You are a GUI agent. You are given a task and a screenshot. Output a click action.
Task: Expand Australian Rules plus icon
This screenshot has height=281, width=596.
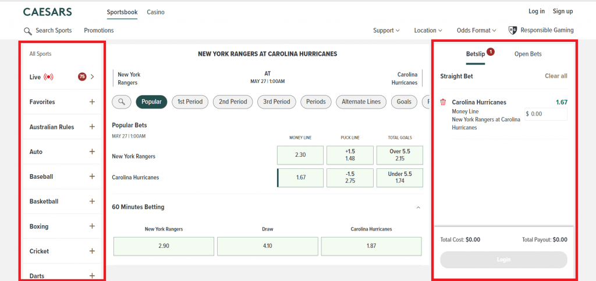point(92,127)
